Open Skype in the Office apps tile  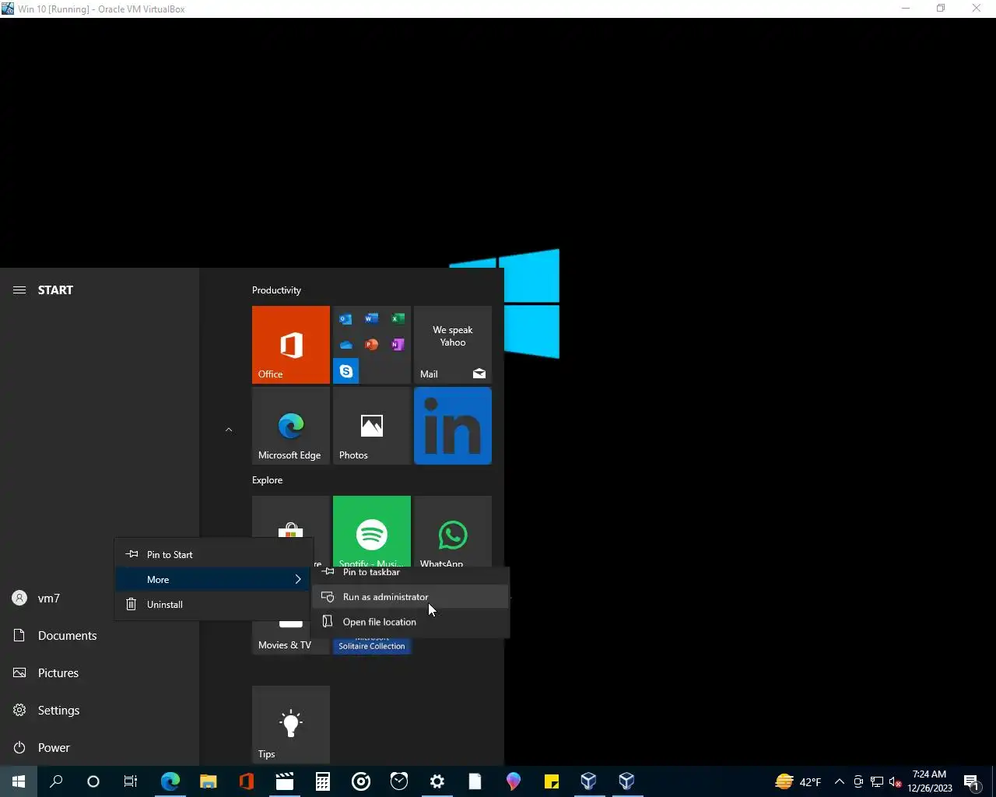(x=346, y=371)
